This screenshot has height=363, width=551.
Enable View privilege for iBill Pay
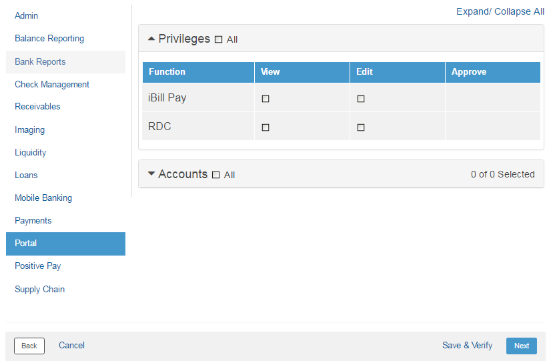[265, 99]
